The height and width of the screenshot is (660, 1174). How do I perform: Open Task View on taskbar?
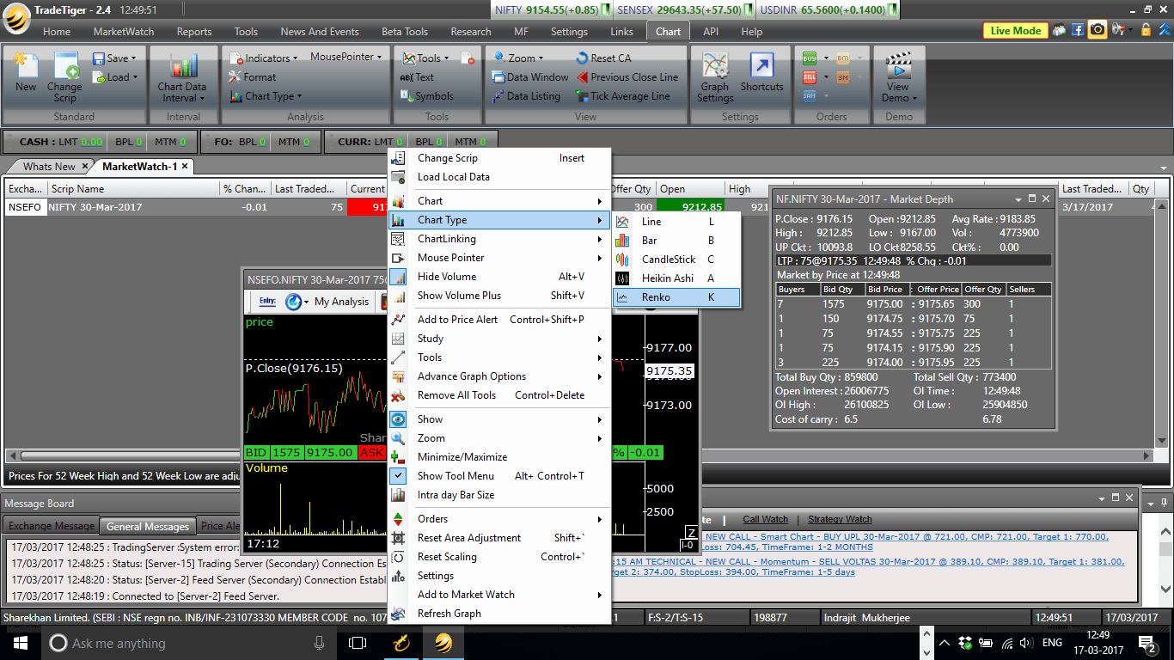pos(358,643)
